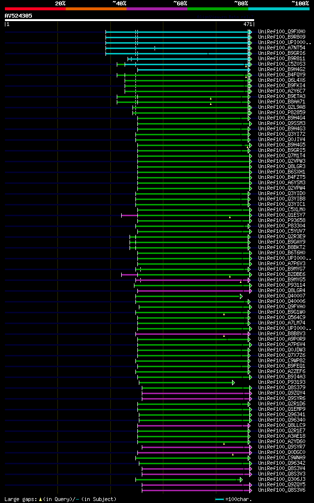
Task: Select label UniRef100_B9I4A3
Action: coord(282,377)
